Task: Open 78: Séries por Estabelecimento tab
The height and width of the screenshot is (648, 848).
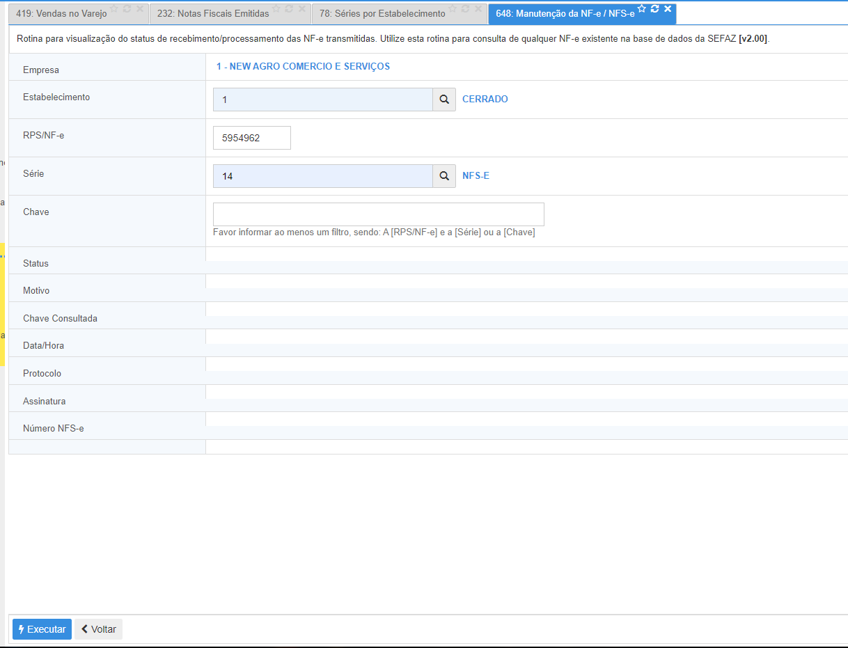Action: [382, 14]
